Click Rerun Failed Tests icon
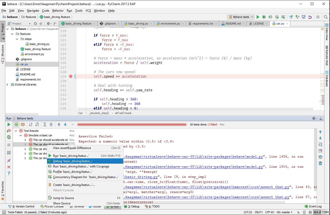 click(x=9, y=131)
